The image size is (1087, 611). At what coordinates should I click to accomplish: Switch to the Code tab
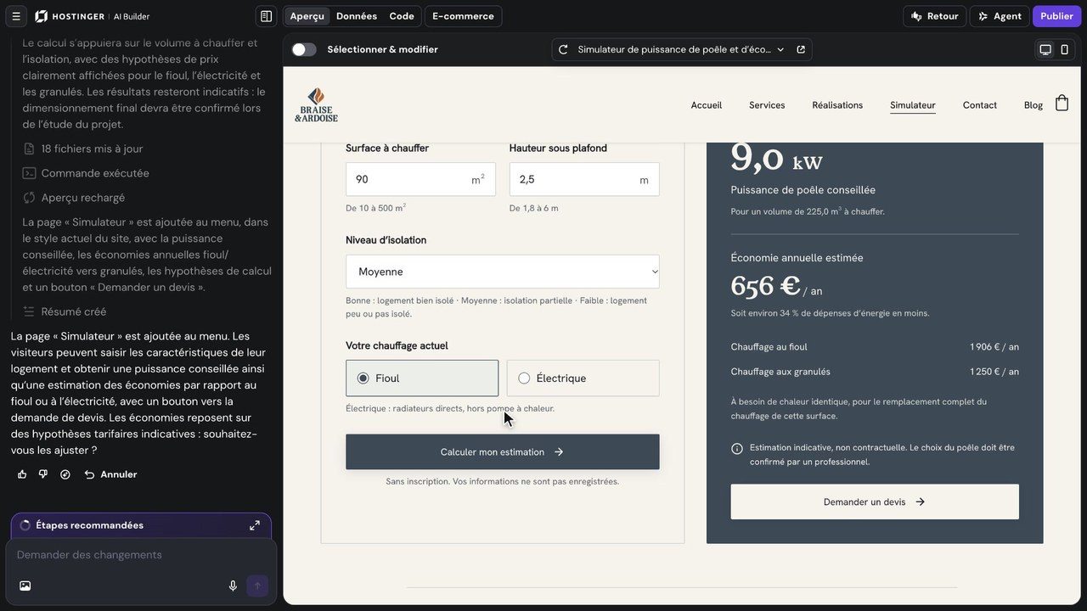[x=402, y=16]
